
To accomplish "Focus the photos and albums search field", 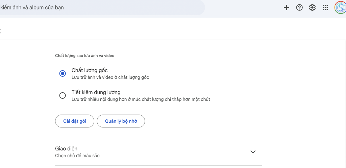I will pyautogui.click(x=101, y=7).
